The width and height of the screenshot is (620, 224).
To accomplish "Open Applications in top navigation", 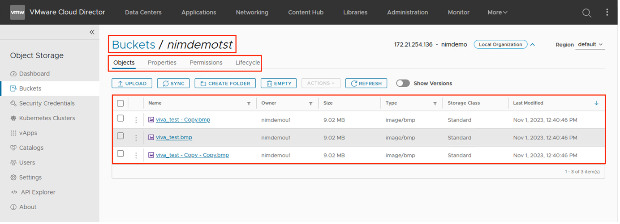I will (199, 13).
